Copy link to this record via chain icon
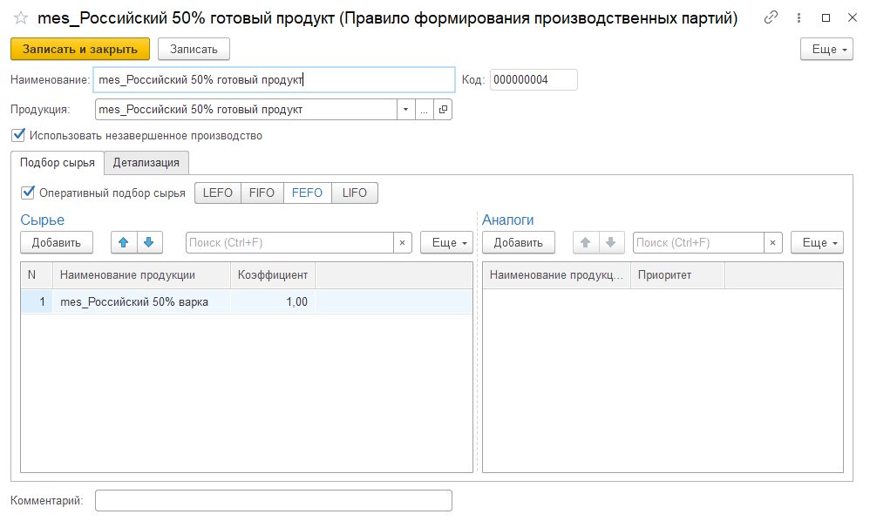870x521 pixels. point(771,18)
